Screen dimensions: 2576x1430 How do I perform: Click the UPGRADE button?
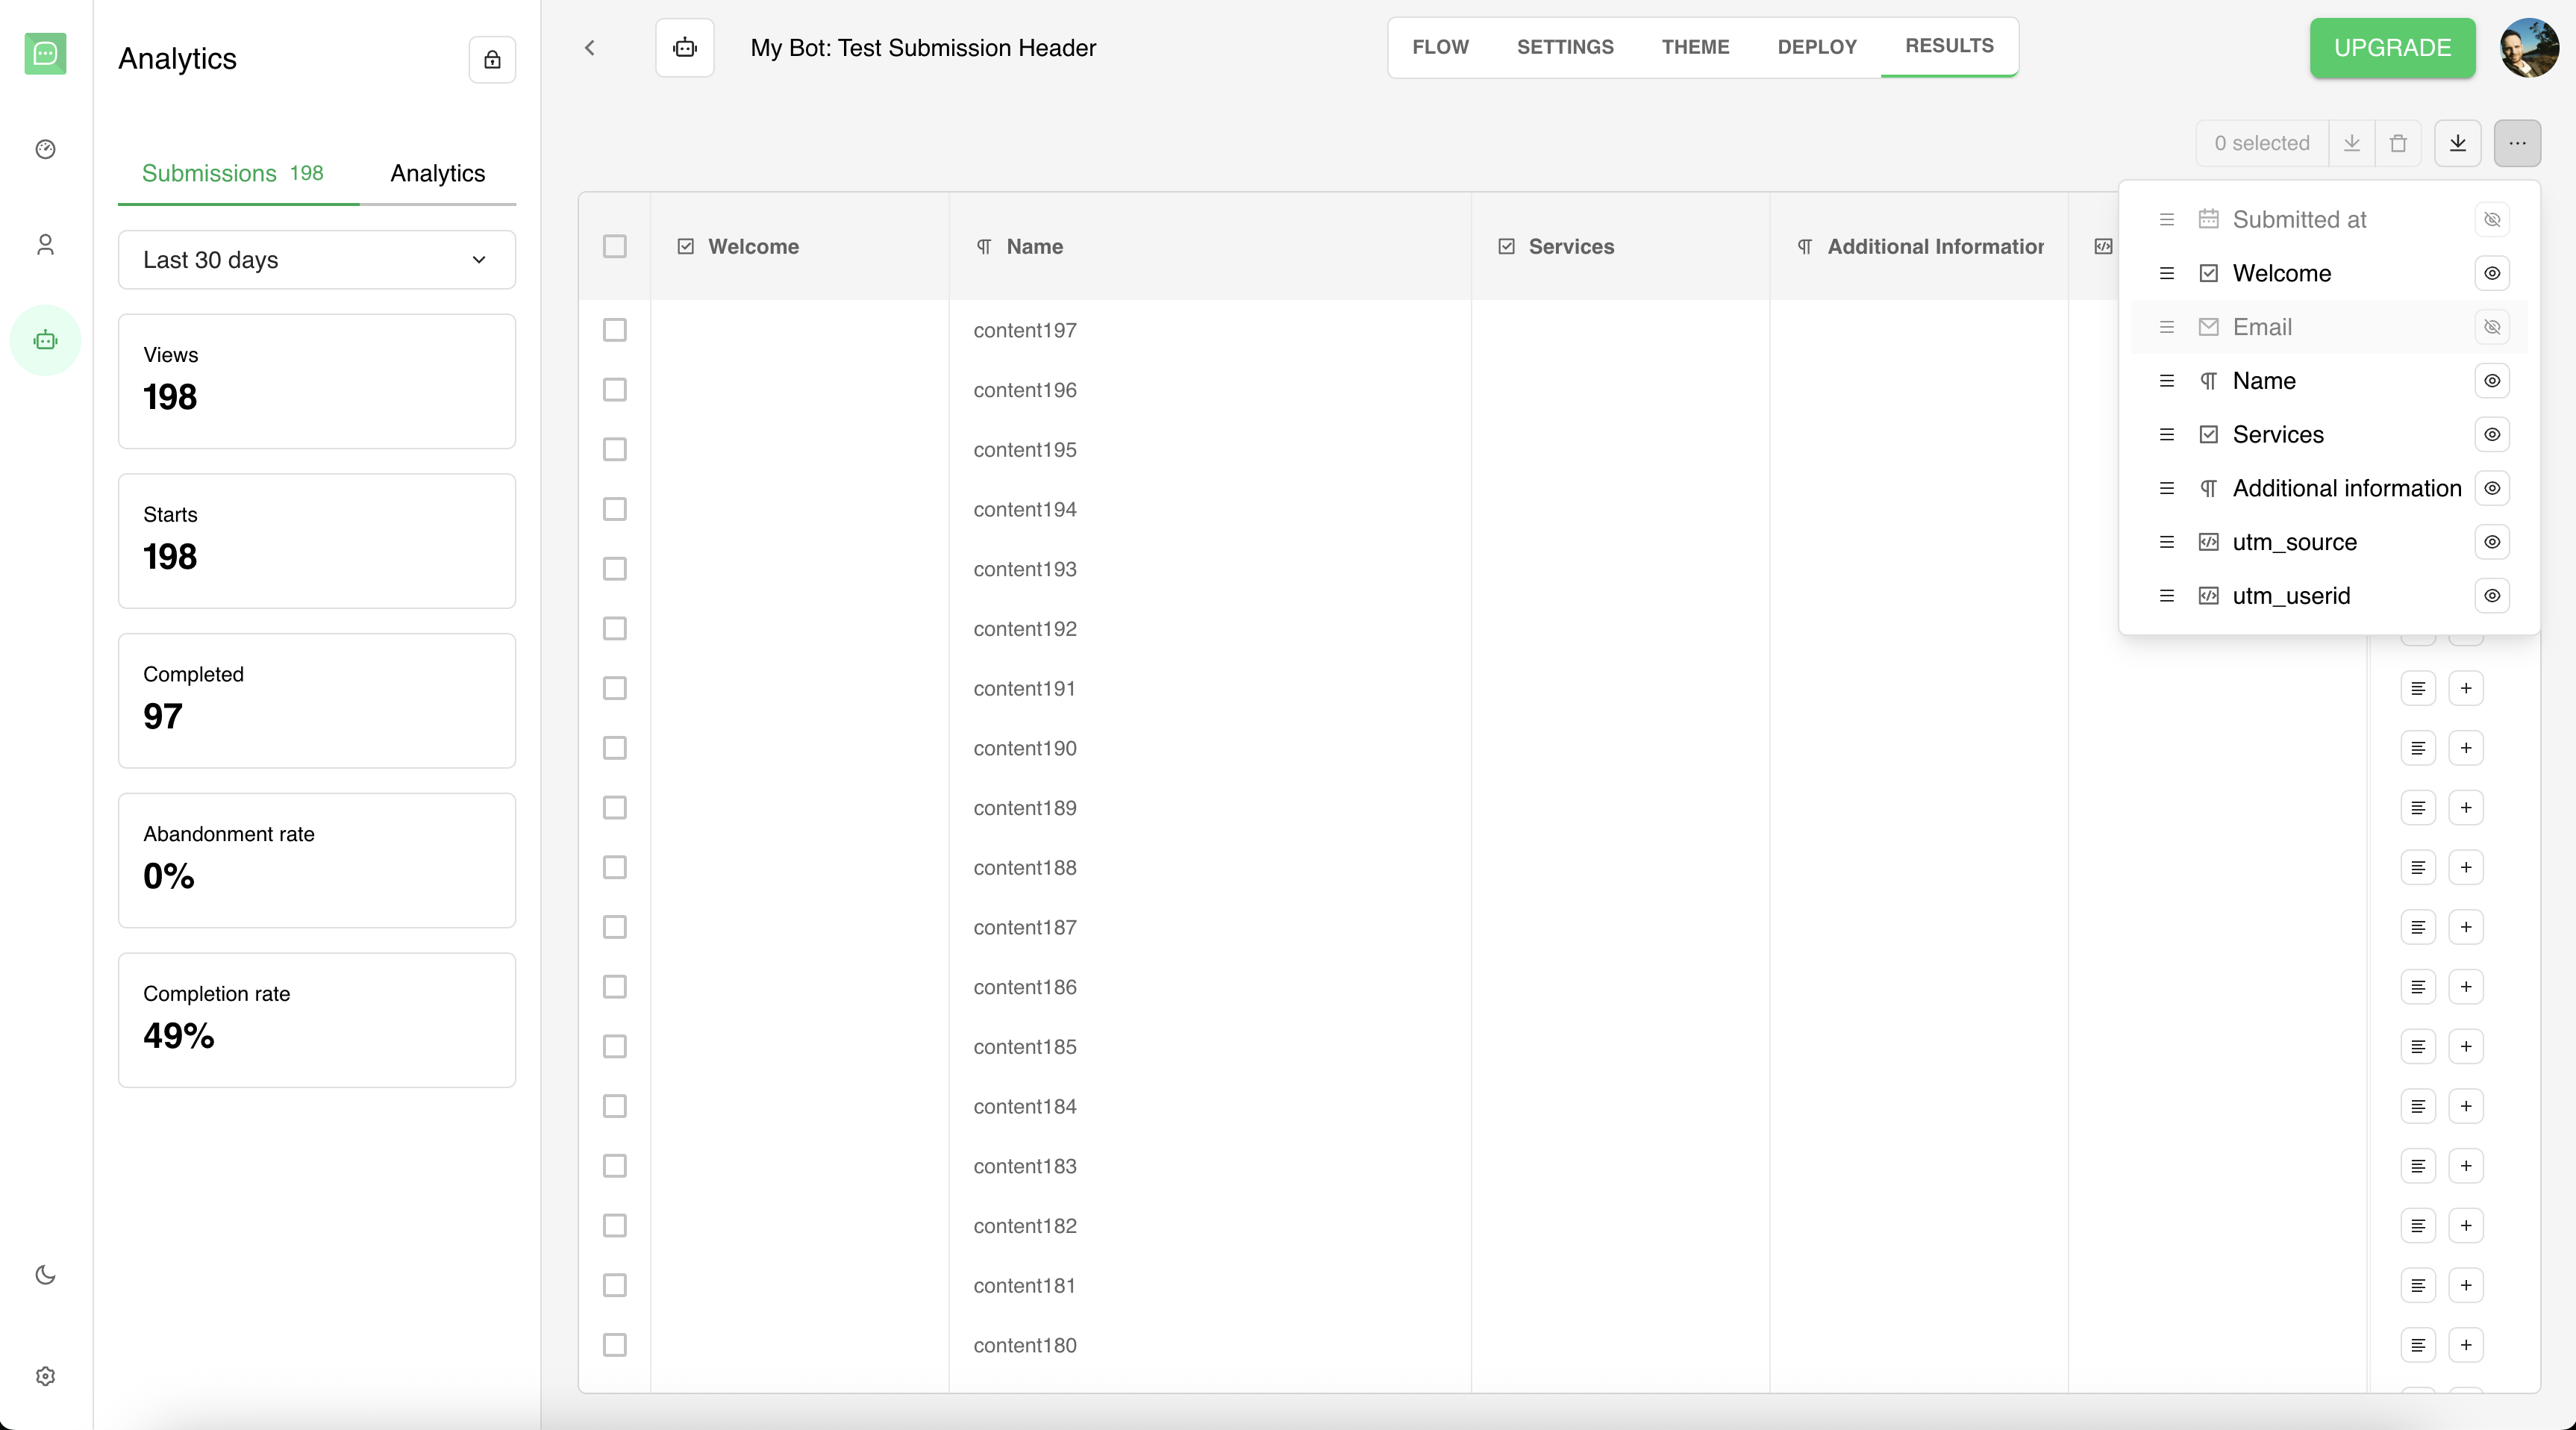(2392, 48)
